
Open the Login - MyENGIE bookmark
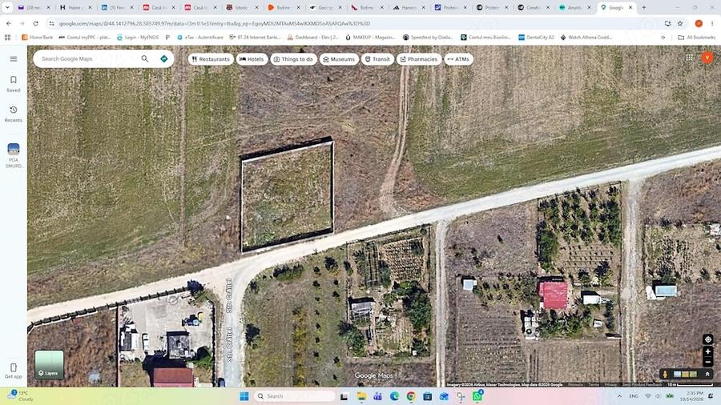click(x=138, y=37)
